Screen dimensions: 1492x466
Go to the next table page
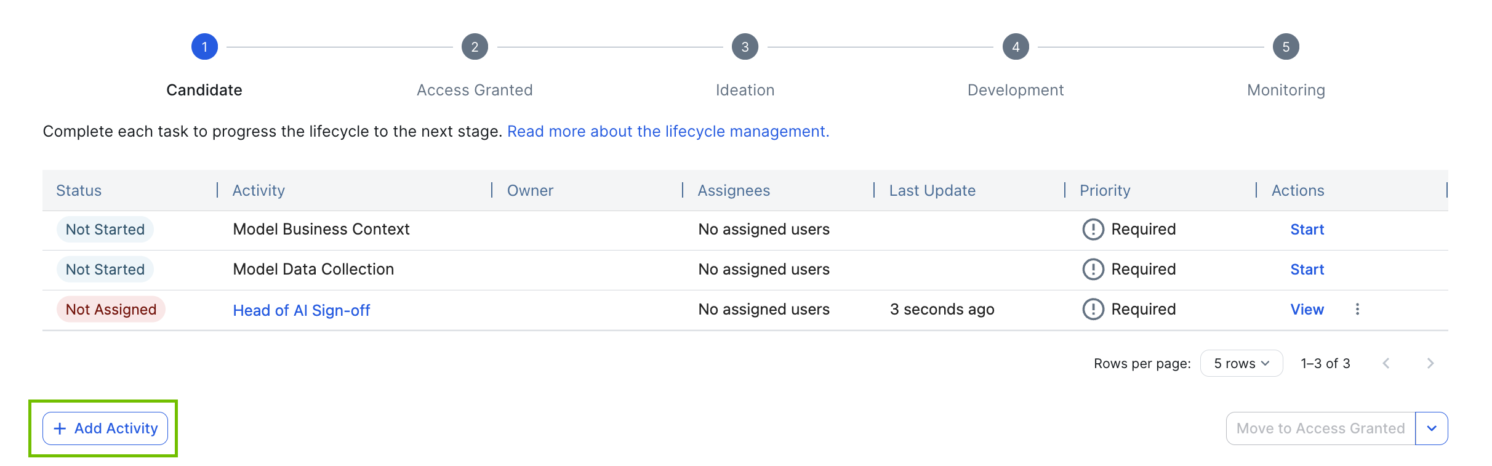(x=1430, y=363)
